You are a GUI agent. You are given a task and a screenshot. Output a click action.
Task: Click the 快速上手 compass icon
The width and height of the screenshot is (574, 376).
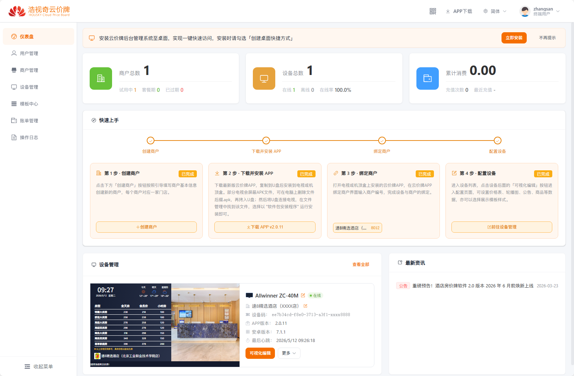point(94,120)
